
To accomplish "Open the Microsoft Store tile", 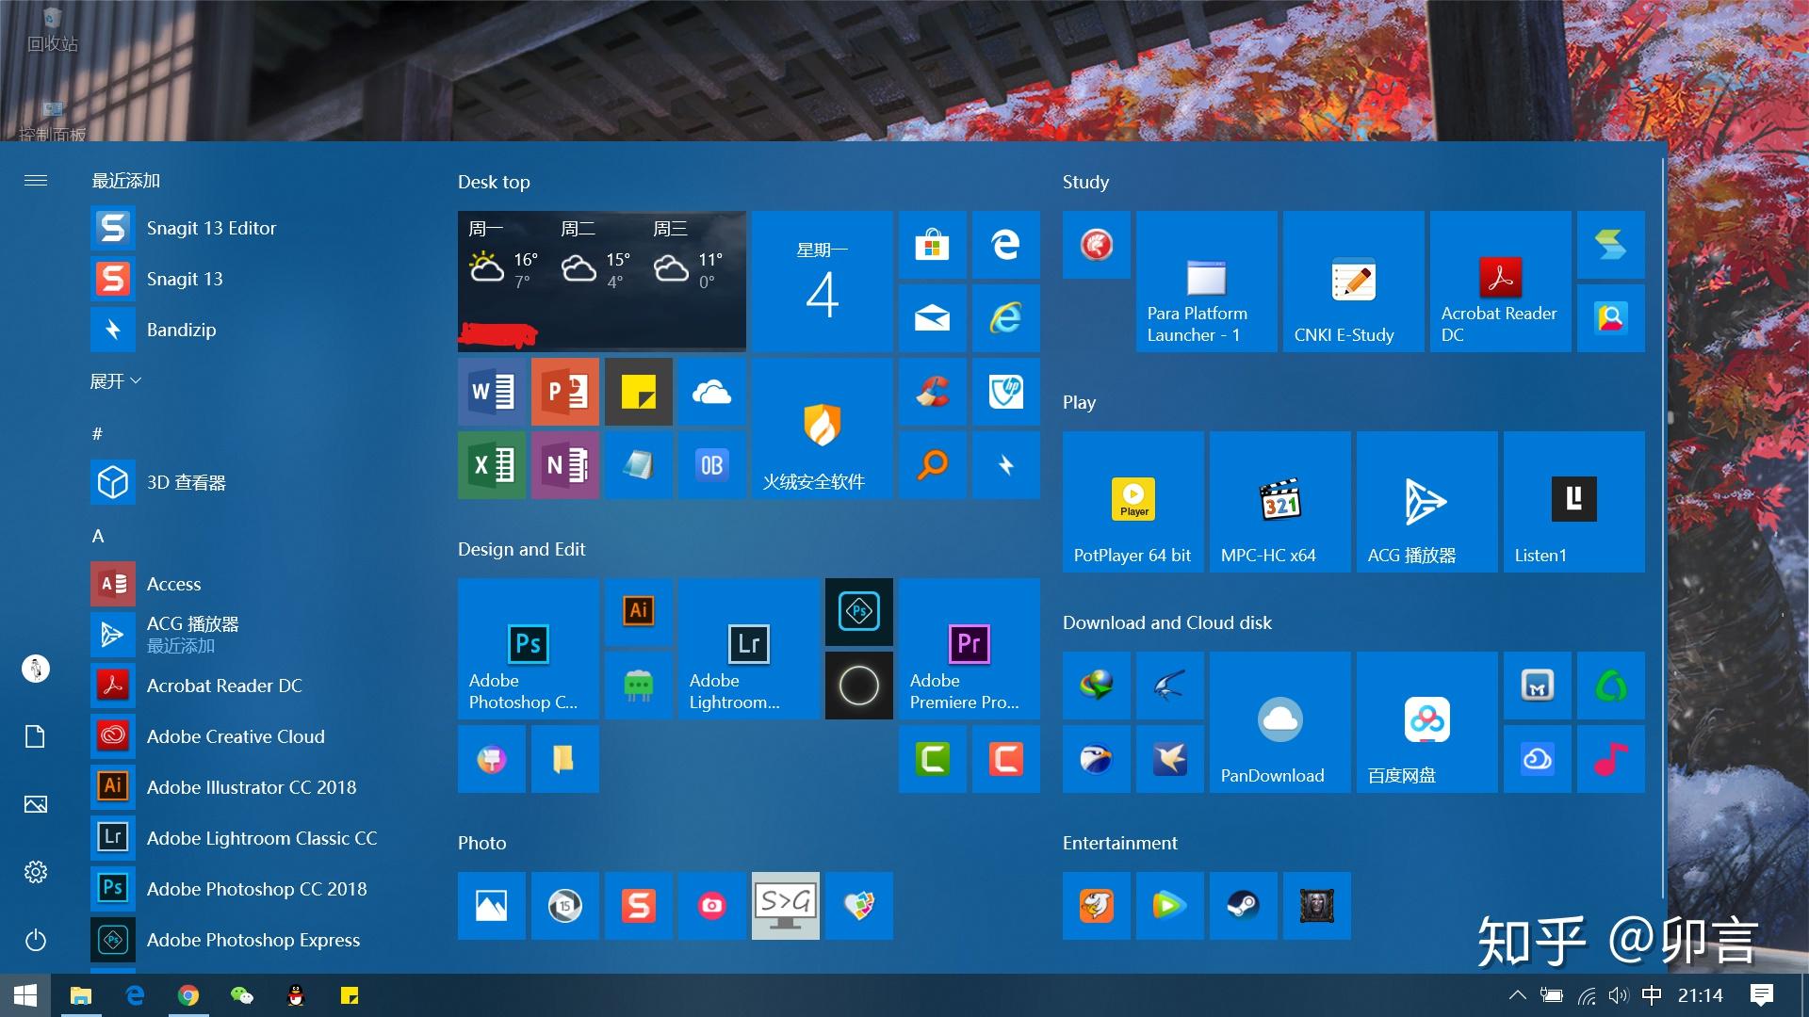I will tap(932, 245).
